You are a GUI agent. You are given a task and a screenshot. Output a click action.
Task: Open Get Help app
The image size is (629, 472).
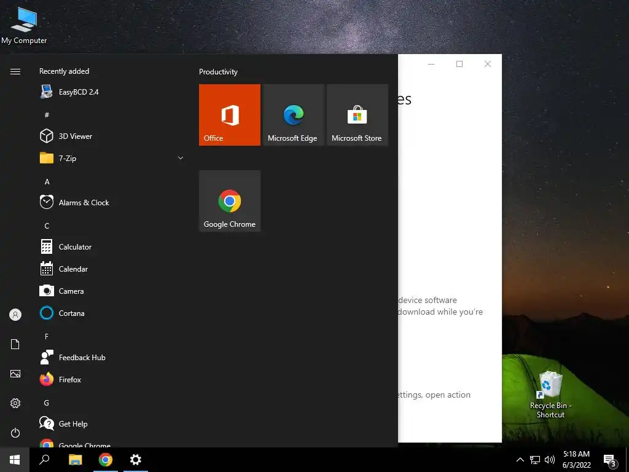[112, 423]
